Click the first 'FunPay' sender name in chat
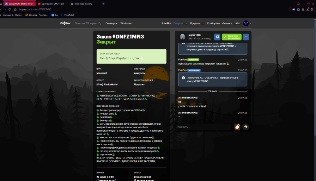 point(182,59)
